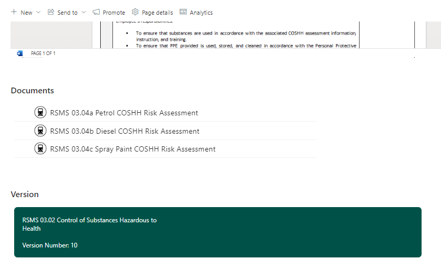This screenshot has height=259, width=441.
Task: Click the New button label
Action: point(26,13)
